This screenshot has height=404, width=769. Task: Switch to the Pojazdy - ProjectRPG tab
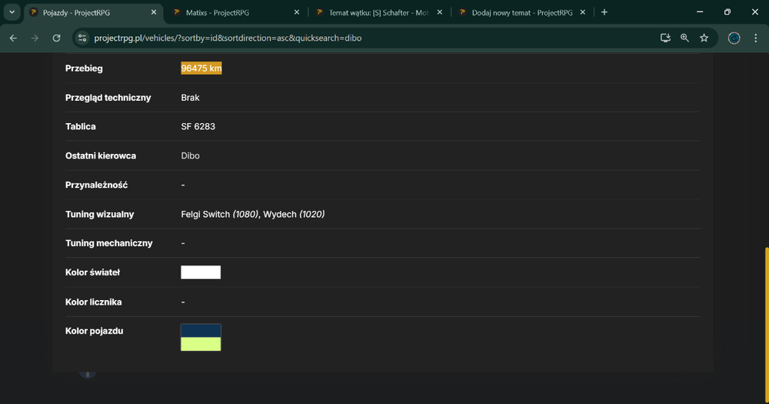point(93,13)
